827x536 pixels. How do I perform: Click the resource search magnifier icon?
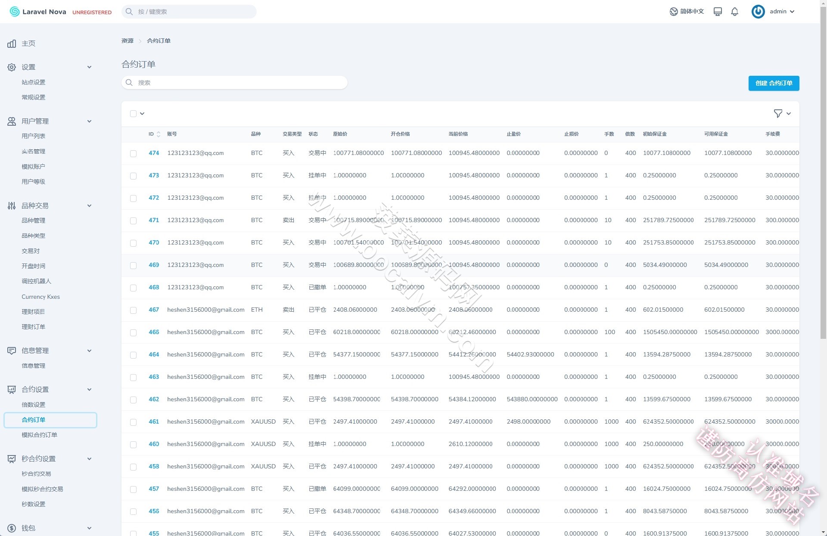coord(129,83)
